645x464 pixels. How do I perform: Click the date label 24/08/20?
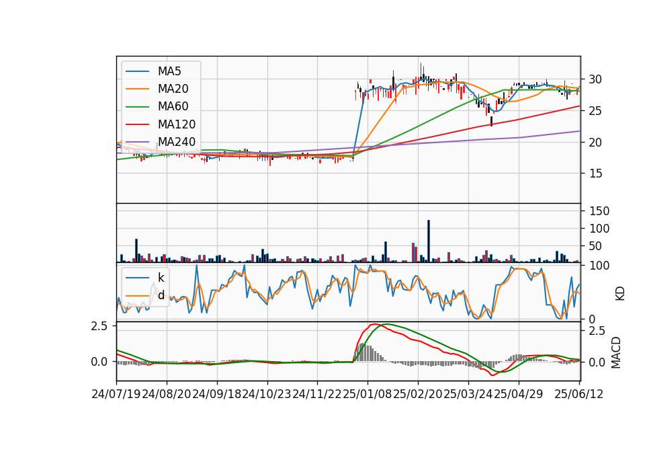click(x=167, y=394)
